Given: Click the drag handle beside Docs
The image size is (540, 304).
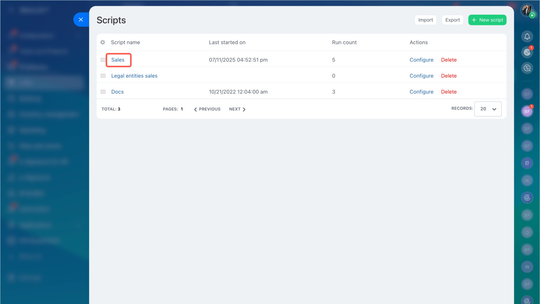Looking at the screenshot, I should click(103, 92).
